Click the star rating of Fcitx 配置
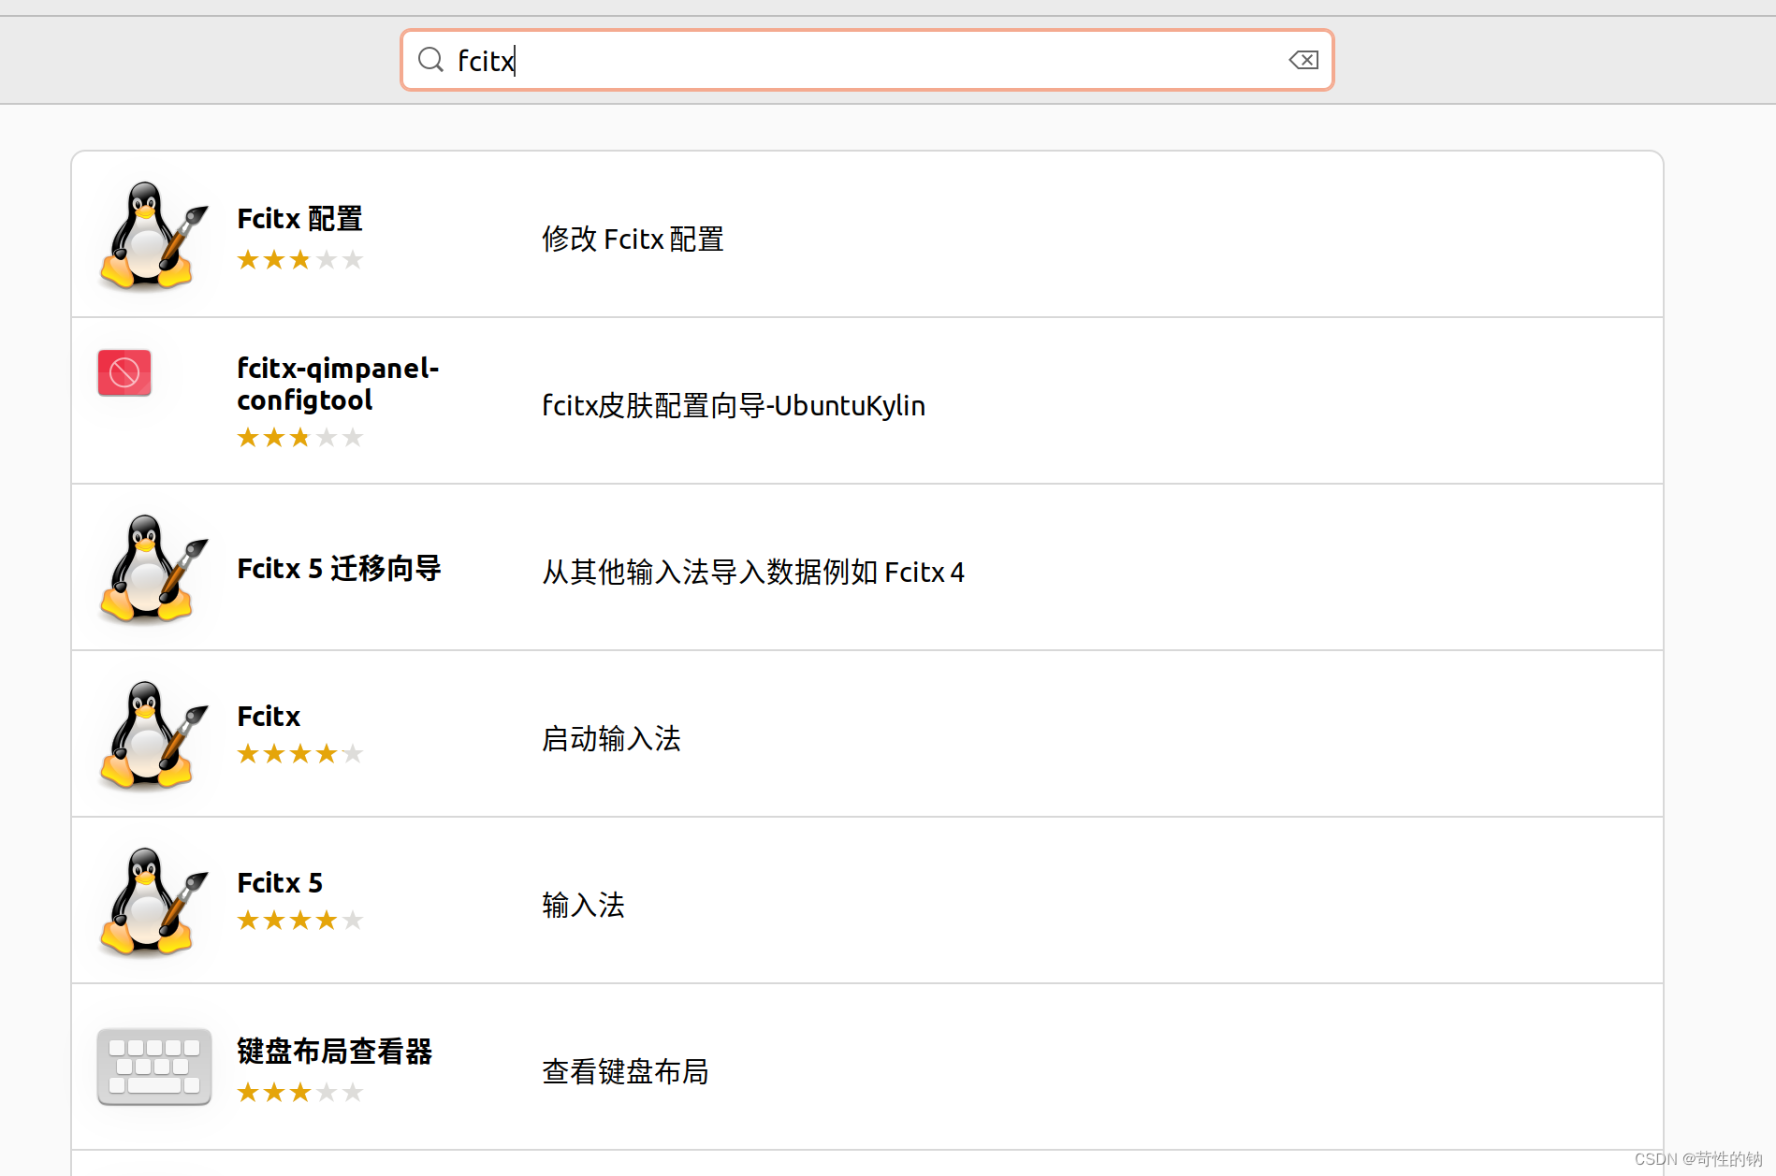Image resolution: width=1776 pixels, height=1176 pixels. (x=299, y=259)
